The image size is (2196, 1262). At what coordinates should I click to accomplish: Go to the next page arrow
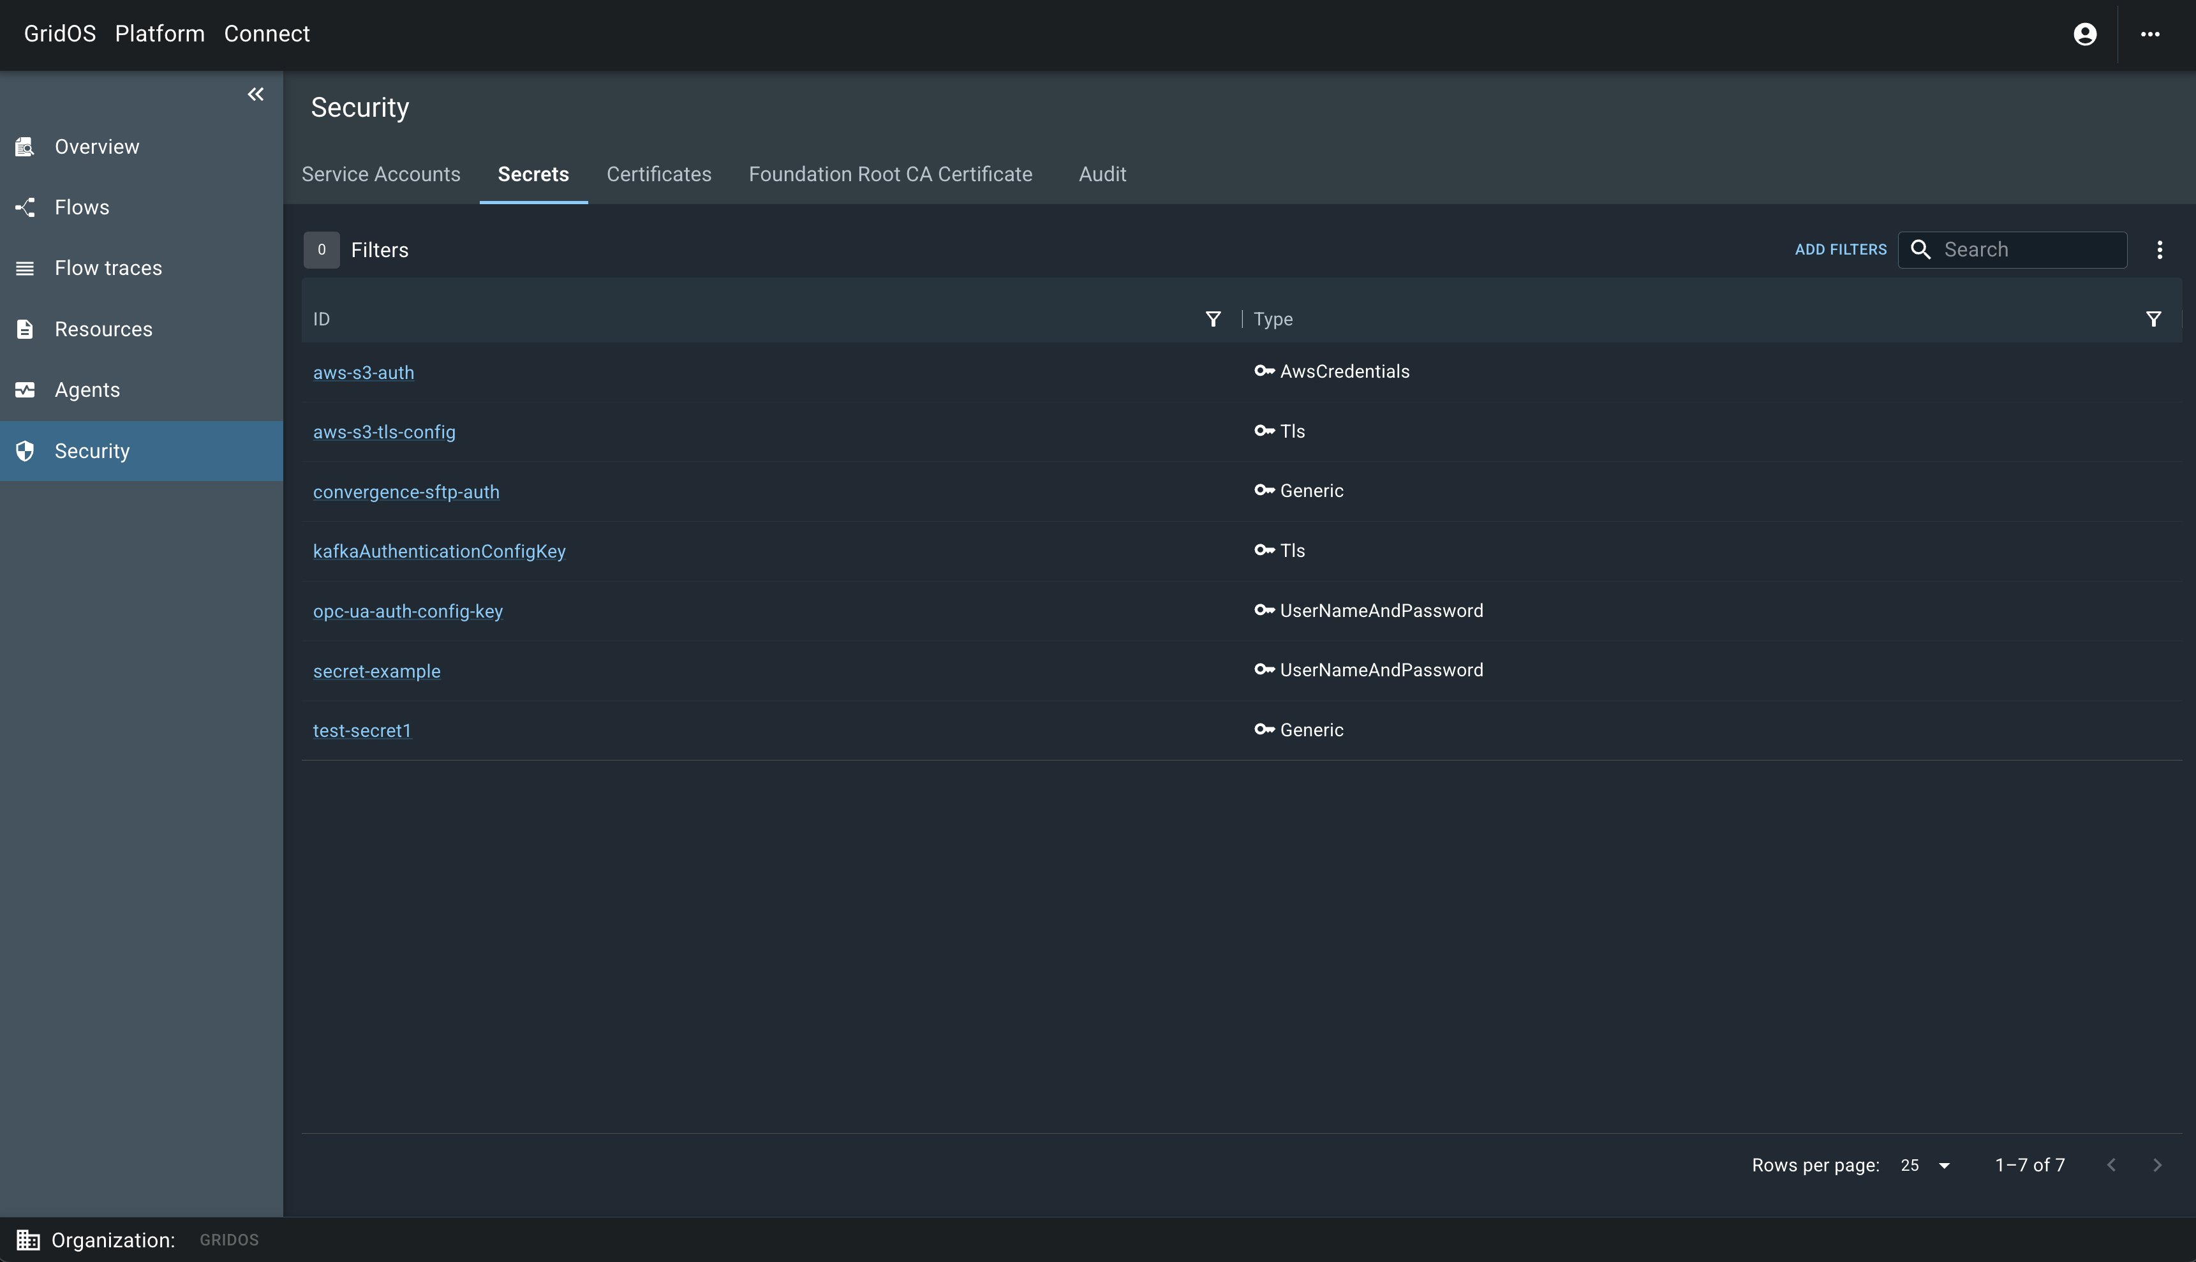pyautogui.click(x=2158, y=1165)
